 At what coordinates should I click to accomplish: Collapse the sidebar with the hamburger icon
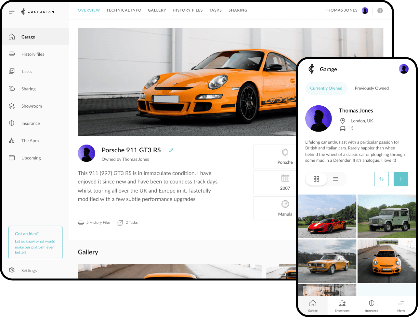12,12
